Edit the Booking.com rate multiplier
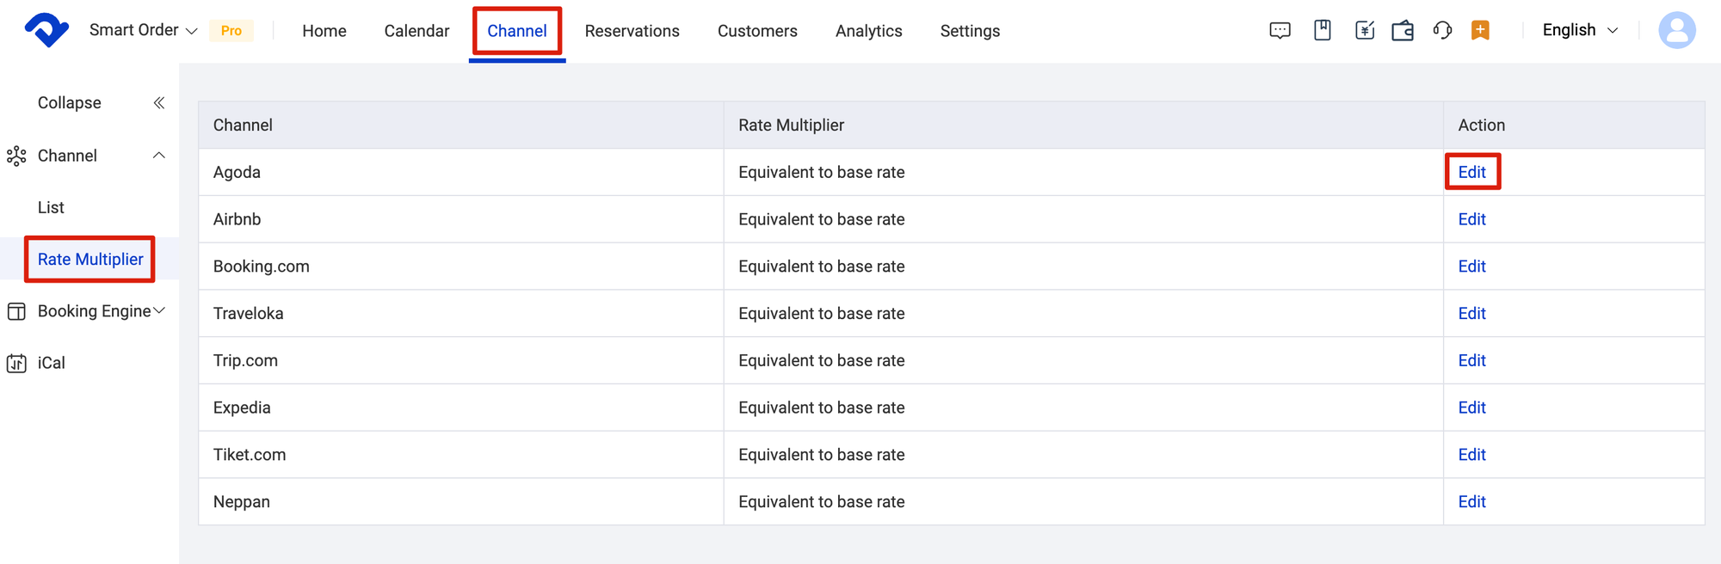The height and width of the screenshot is (564, 1721). (1471, 267)
